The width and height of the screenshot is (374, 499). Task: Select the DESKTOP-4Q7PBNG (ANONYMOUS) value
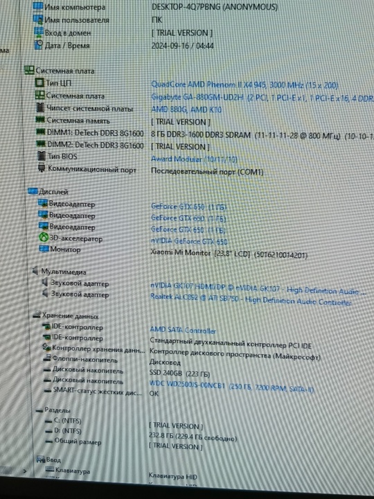pyautogui.click(x=214, y=7)
